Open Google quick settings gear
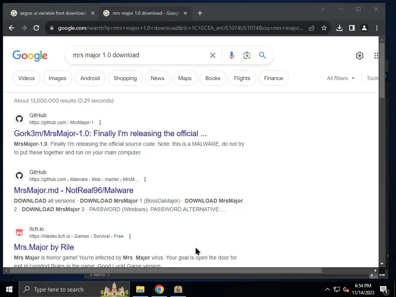This screenshot has height=297, width=396. tap(360, 56)
